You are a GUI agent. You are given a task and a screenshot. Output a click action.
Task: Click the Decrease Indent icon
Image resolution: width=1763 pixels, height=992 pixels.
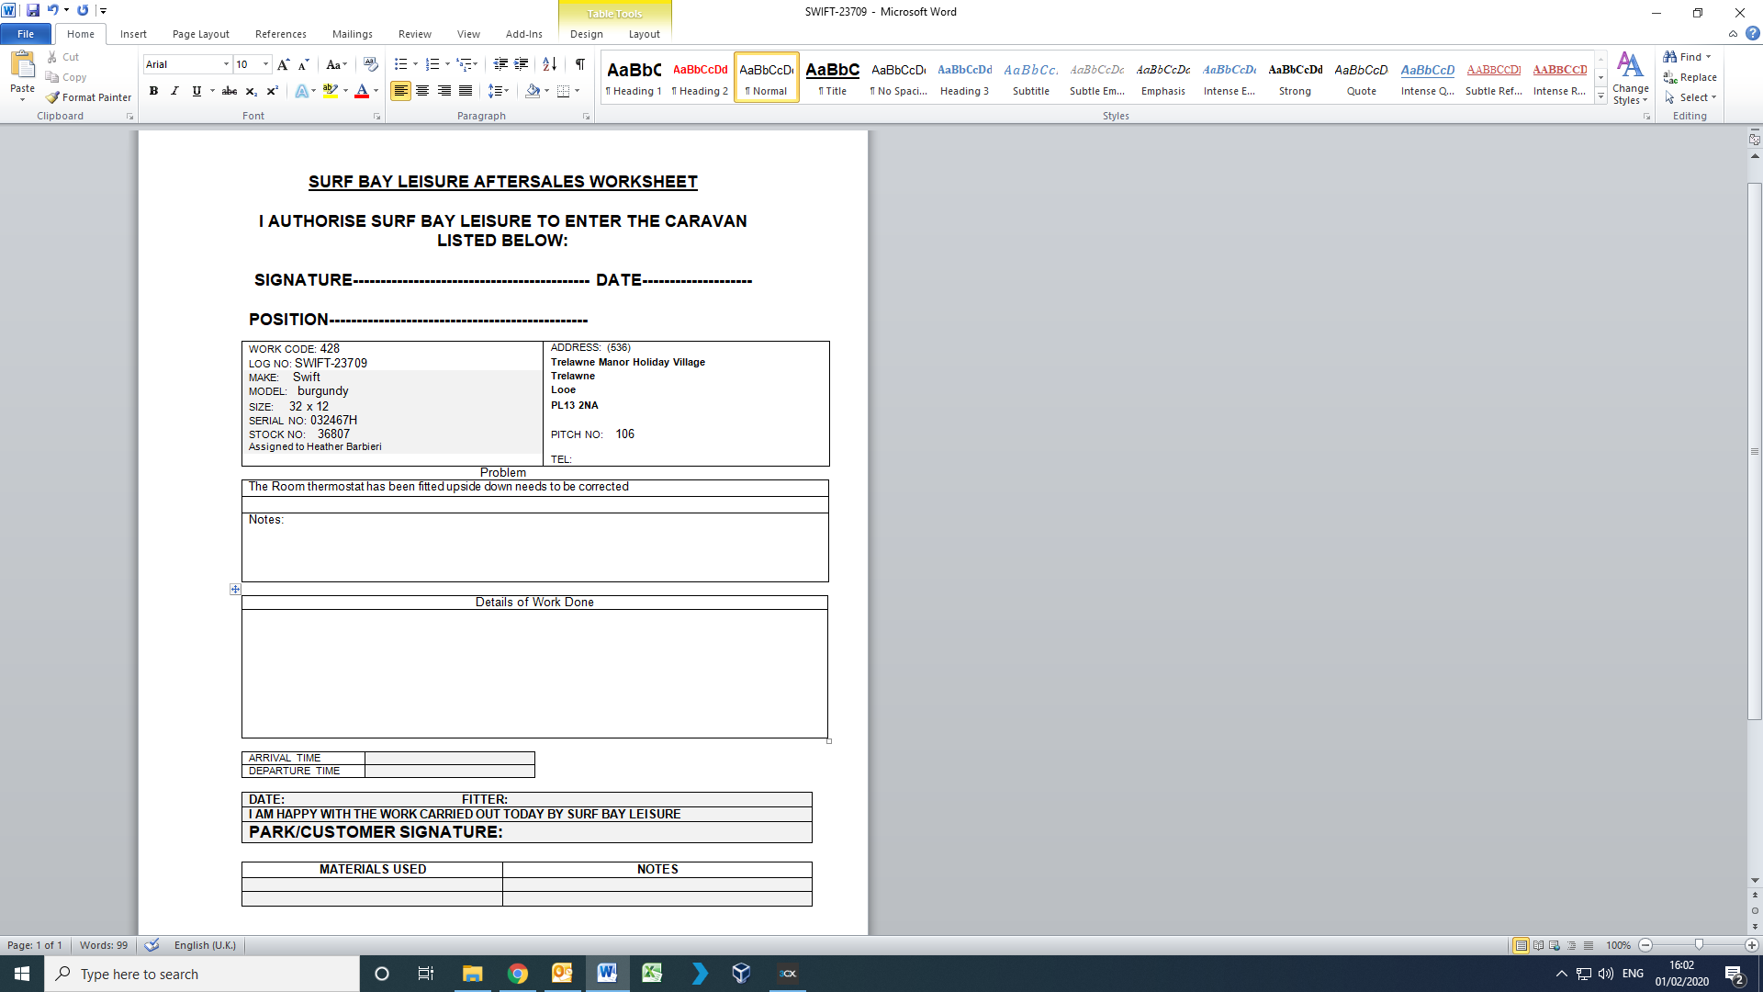pos(500,64)
